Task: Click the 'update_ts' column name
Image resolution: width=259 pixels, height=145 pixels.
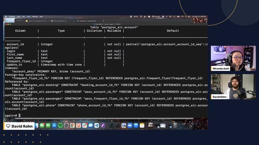Action: (14, 64)
